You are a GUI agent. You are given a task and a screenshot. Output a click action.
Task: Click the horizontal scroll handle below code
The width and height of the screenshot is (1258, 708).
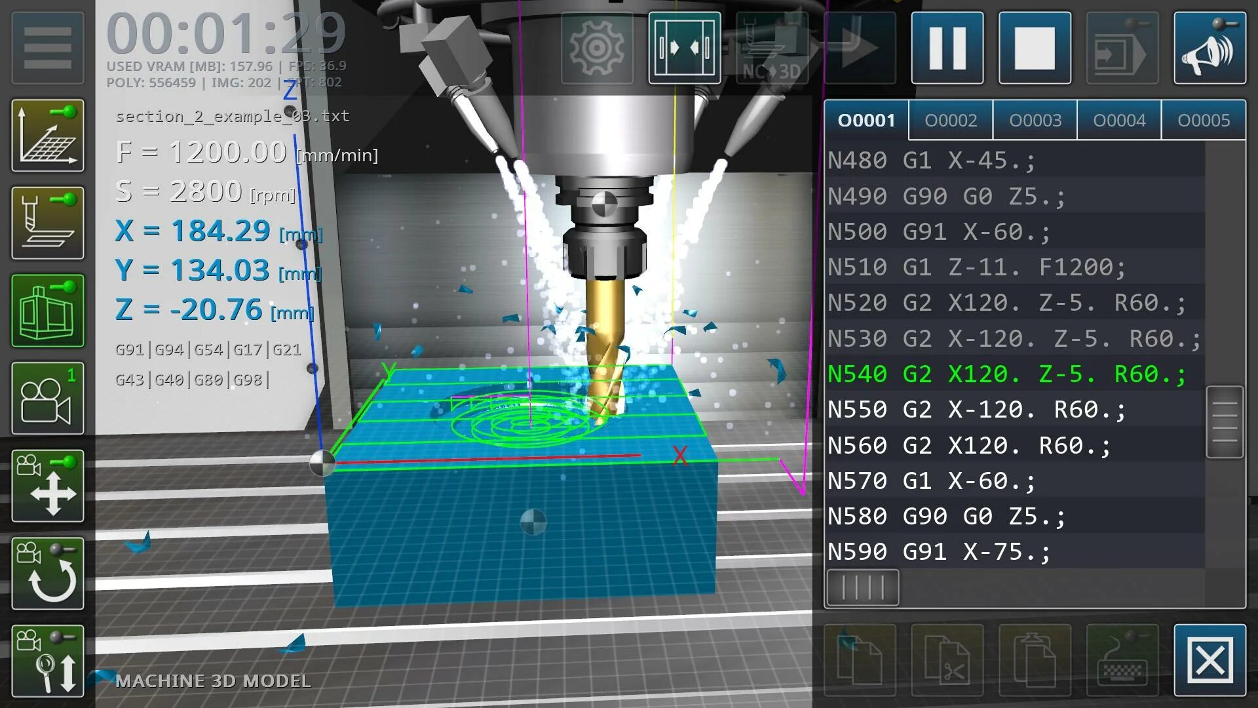click(x=862, y=587)
